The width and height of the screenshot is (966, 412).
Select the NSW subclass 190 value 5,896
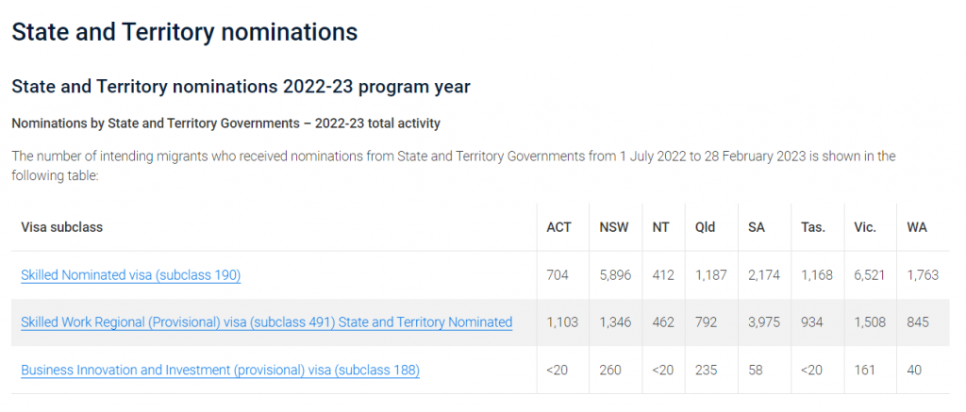616,275
